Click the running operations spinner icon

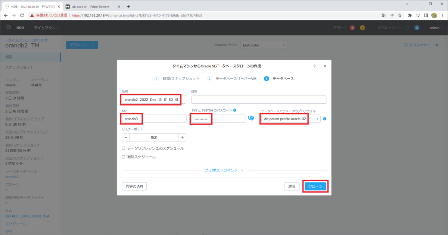click(x=407, y=28)
